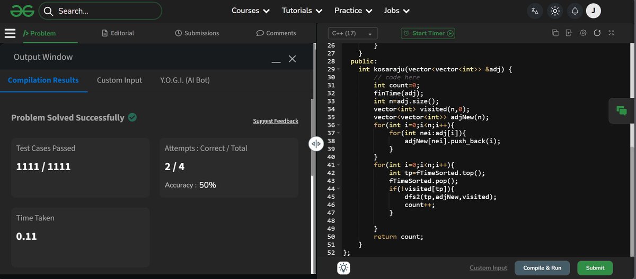Image resolution: width=636 pixels, height=279 pixels.
Task: Click the reset code icon
Action: [597, 33]
